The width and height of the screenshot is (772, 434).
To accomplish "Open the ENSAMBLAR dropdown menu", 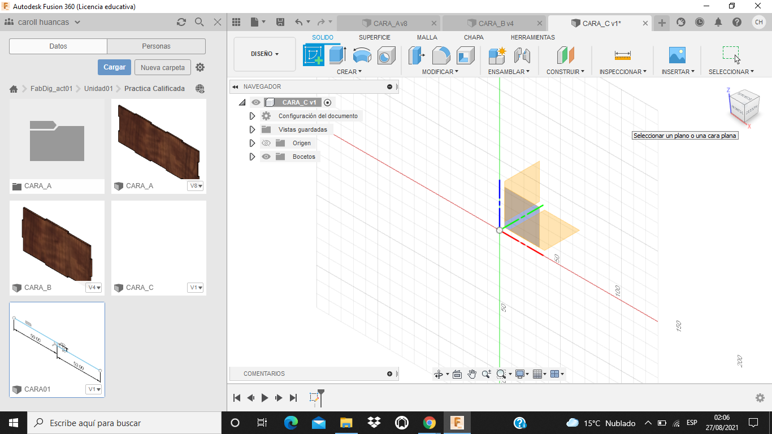I will (x=509, y=72).
